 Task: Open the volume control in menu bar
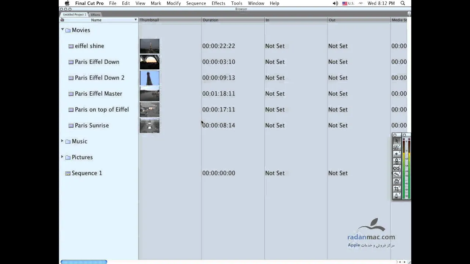(335, 3)
